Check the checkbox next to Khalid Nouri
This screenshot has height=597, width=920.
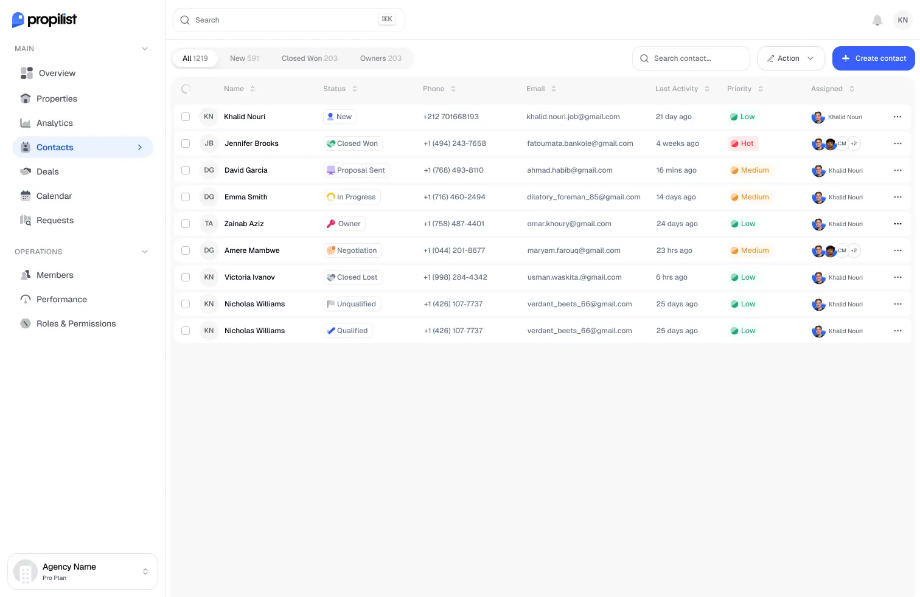(x=186, y=117)
